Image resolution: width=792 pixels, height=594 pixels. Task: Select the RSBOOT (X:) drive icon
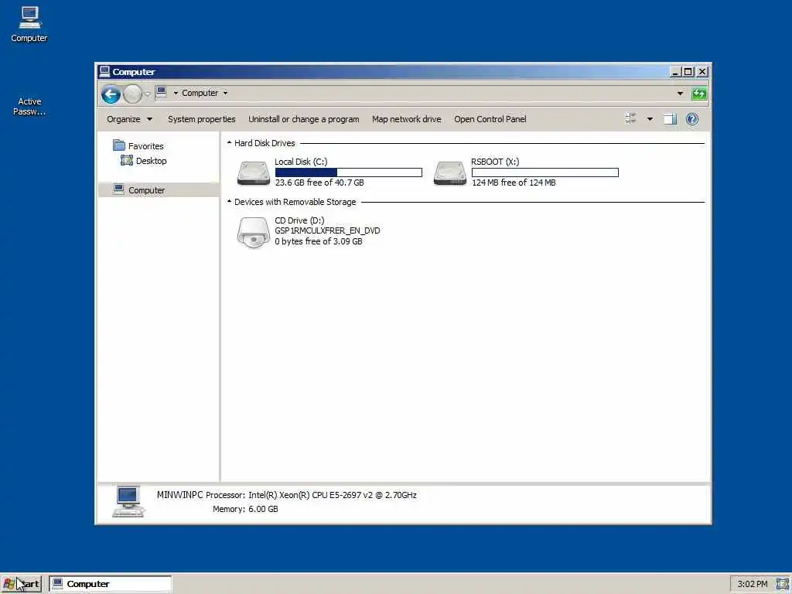(450, 172)
